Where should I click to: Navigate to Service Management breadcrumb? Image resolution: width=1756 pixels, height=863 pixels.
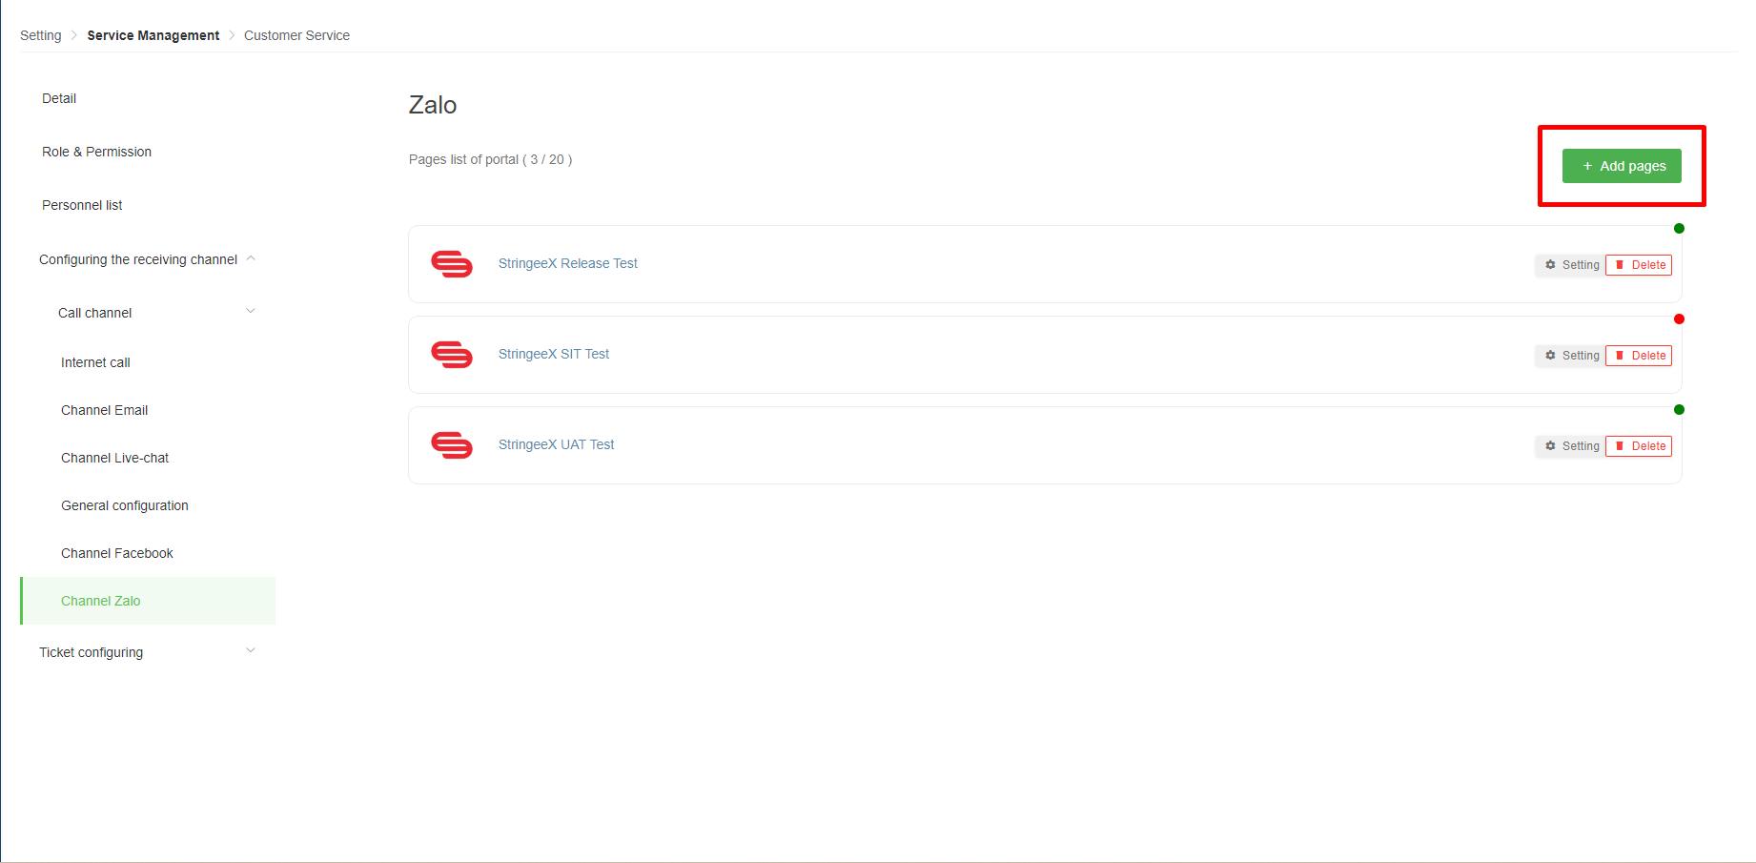click(153, 35)
